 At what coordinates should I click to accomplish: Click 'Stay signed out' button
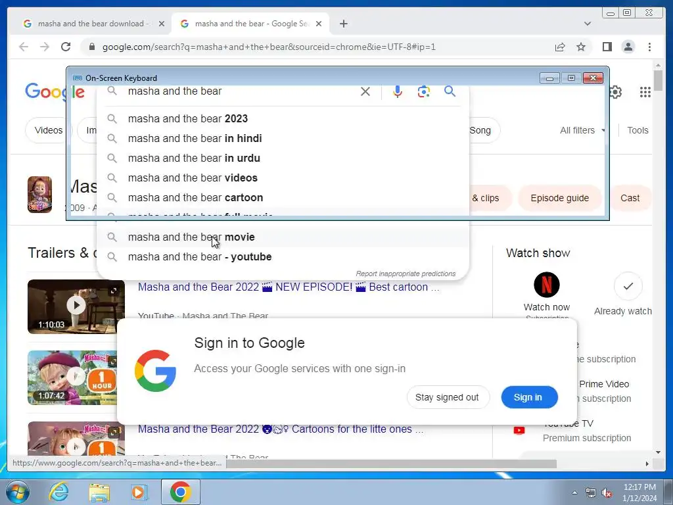point(447,397)
